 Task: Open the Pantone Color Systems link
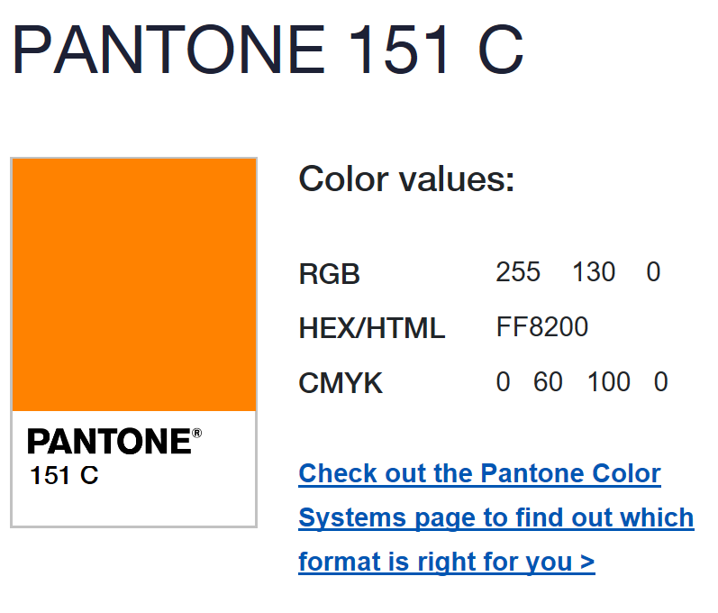pos(496,517)
